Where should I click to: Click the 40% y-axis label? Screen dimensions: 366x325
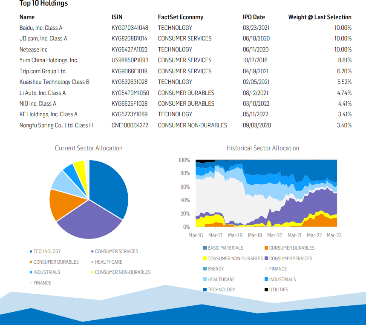(185, 200)
